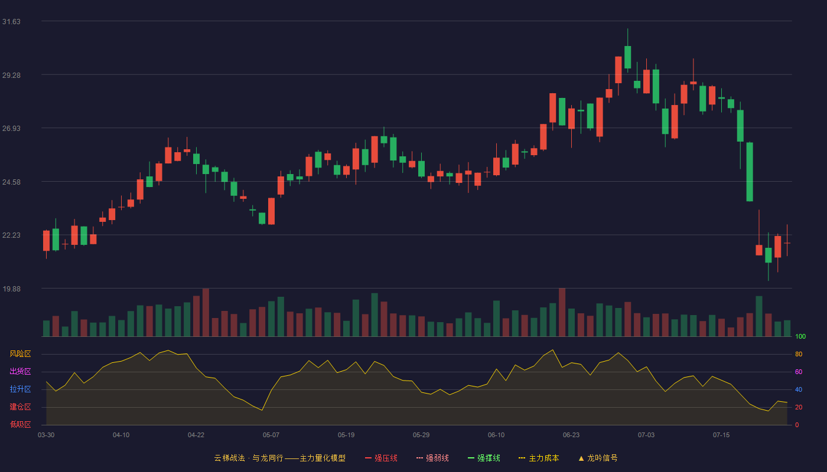
Task: Click the 云梯战法 主力量化模型 legend title
Action: pos(280,458)
